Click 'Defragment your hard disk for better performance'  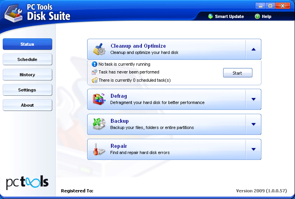pos(157,102)
